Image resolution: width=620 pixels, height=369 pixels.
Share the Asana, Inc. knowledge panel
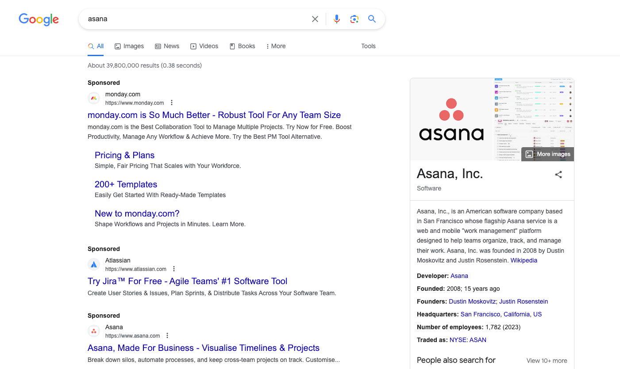tap(558, 175)
